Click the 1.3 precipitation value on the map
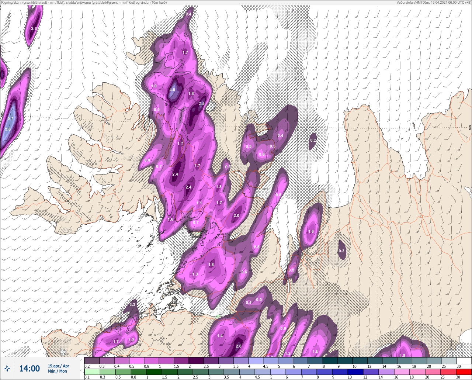The image size is (472, 380). pos(195,274)
